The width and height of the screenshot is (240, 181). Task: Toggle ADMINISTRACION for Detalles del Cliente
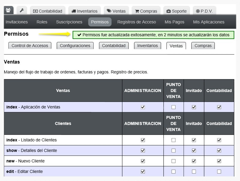143,150
